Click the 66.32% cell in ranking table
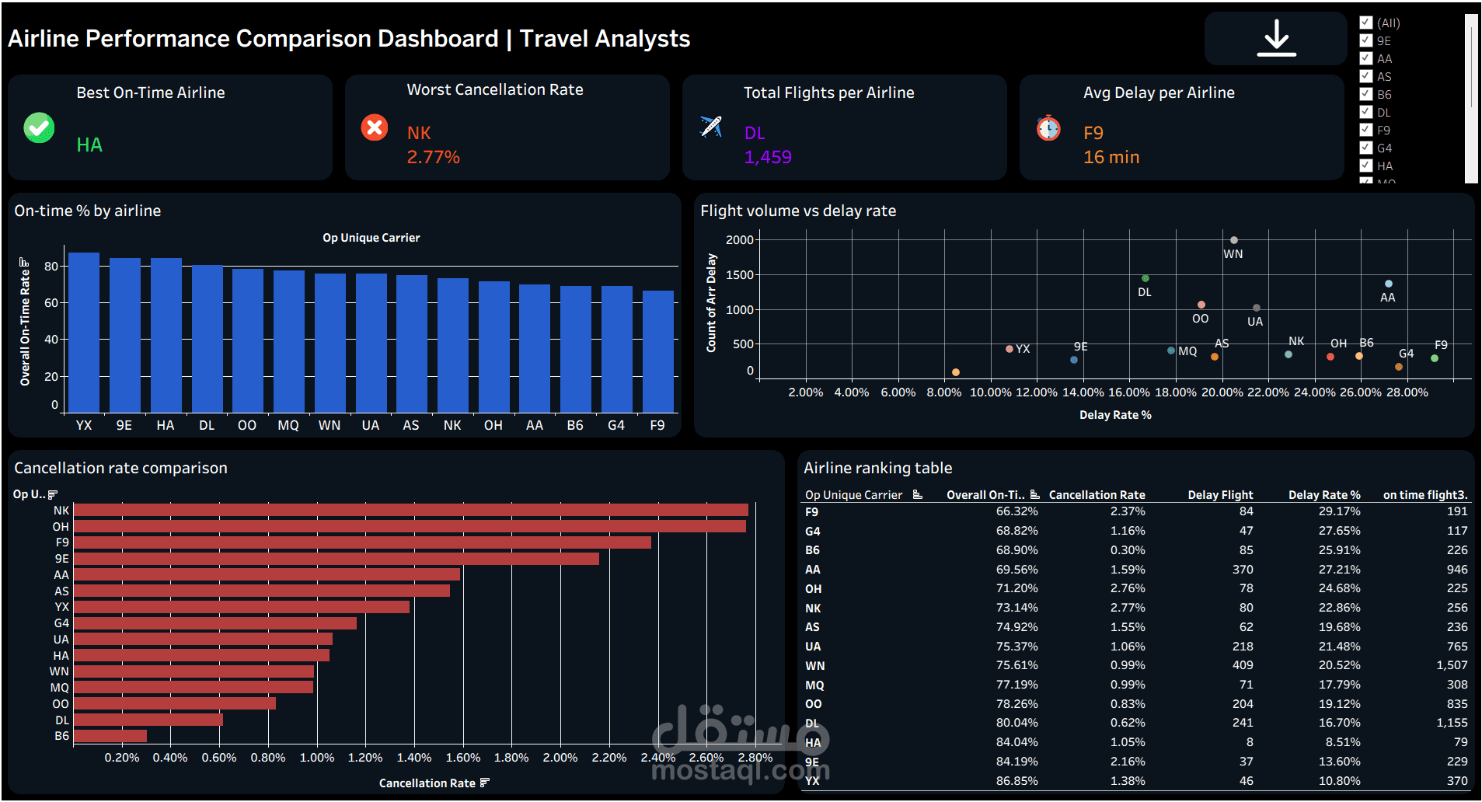 click(x=1016, y=511)
